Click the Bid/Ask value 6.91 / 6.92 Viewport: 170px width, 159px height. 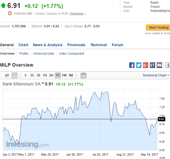tap(52, 26)
